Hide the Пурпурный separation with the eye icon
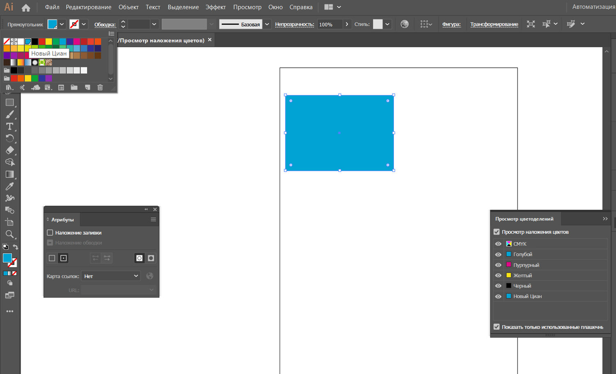 [x=498, y=265]
